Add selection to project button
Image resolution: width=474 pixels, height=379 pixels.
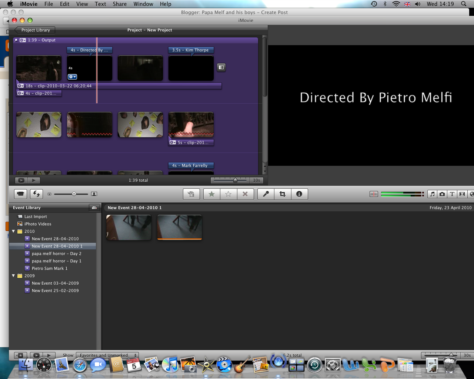tap(191, 194)
